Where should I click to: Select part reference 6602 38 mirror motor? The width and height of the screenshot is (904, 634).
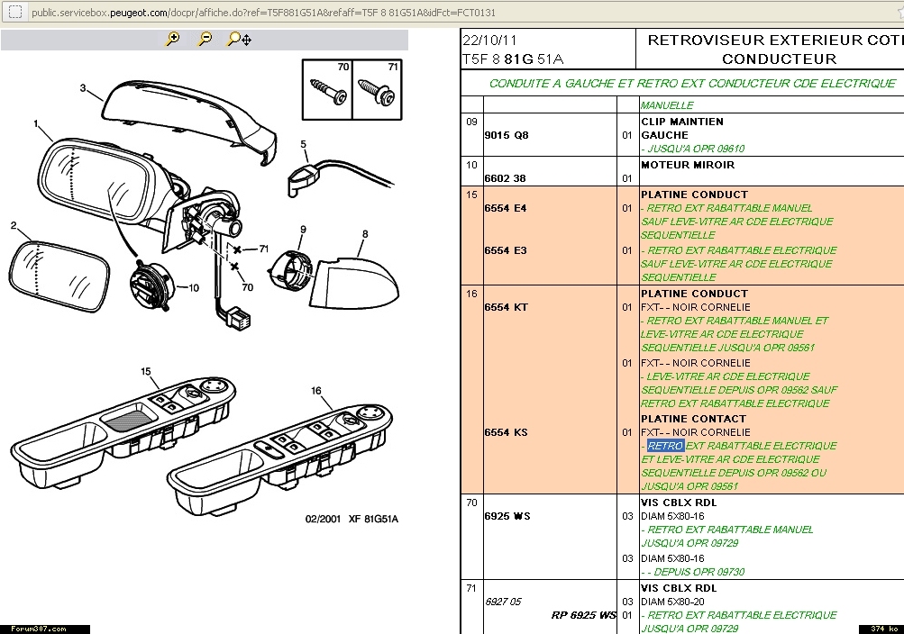tap(505, 178)
